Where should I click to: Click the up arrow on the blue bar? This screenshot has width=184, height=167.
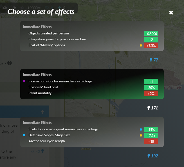point(42,112)
